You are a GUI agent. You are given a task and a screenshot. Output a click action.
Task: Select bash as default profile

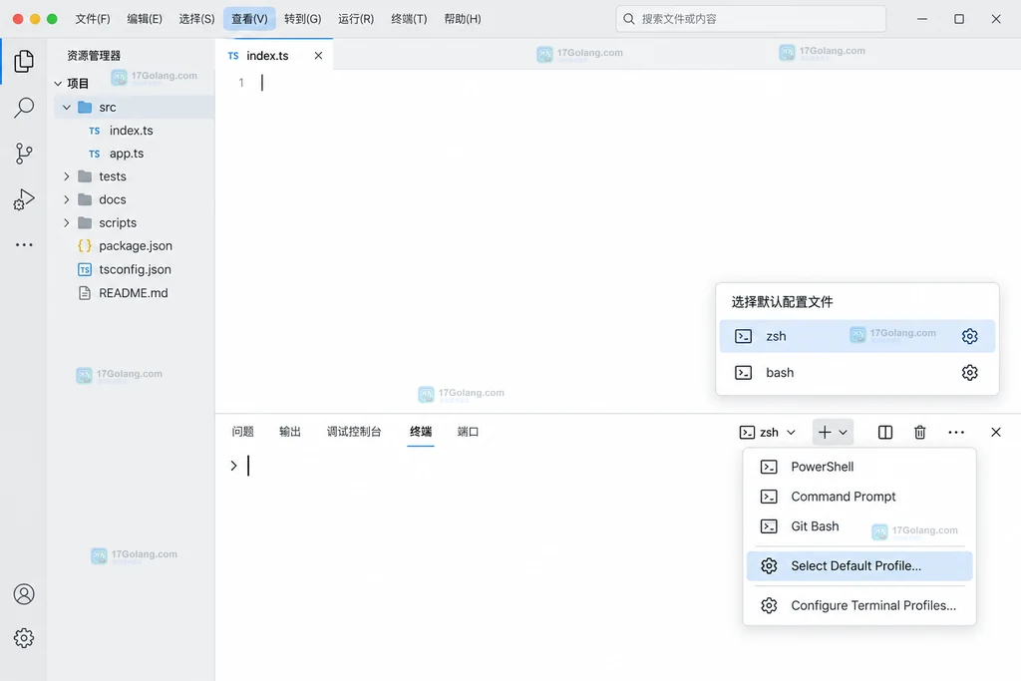pos(856,372)
